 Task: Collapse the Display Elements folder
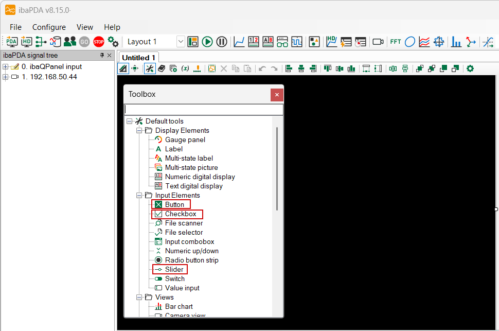[x=139, y=130]
